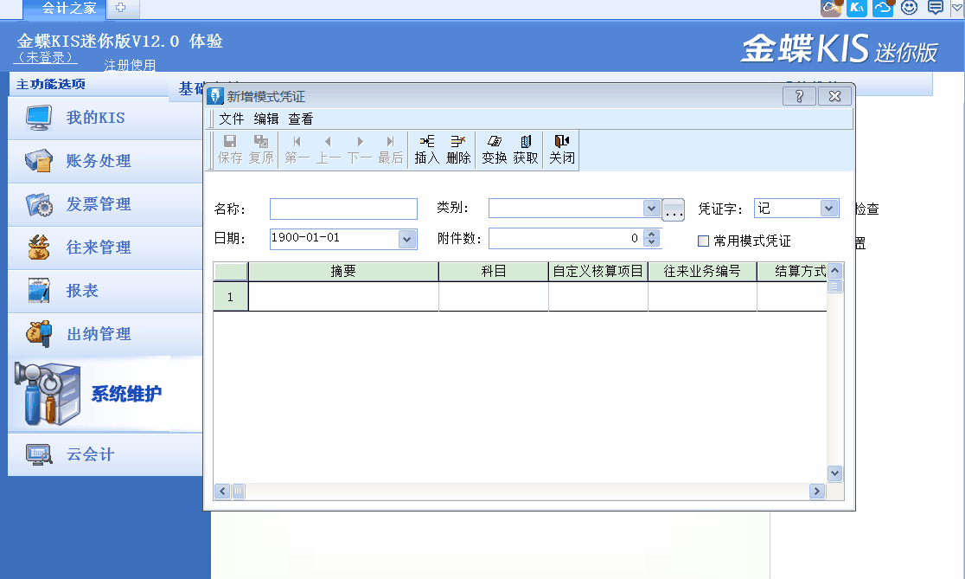Image resolution: width=965 pixels, height=579 pixels.
Task: Click the 变换 toolbar icon
Action: click(x=494, y=149)
